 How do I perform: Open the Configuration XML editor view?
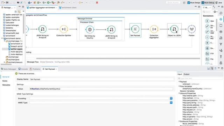[x=62, y=62]
